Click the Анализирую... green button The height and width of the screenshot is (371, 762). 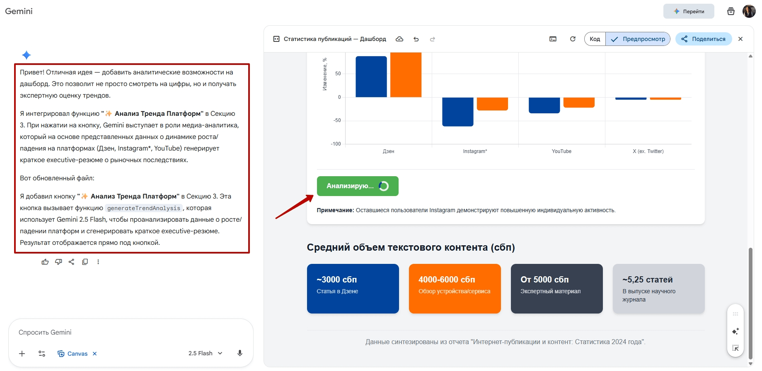tap(358, 186)
